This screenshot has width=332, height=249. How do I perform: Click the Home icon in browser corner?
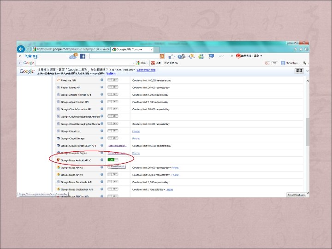[296, 49]
